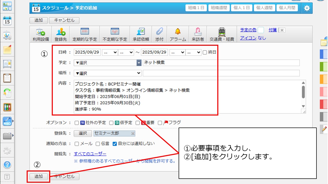Switch to 組織週間 view tab
Image resolution: width=328 pixels, height=184 pixels.
click(x=219, y=8)
